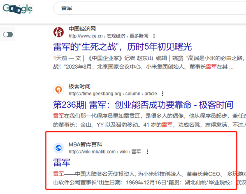Open the three-dot menu for the 中国经济网 result

pos(154,36)
